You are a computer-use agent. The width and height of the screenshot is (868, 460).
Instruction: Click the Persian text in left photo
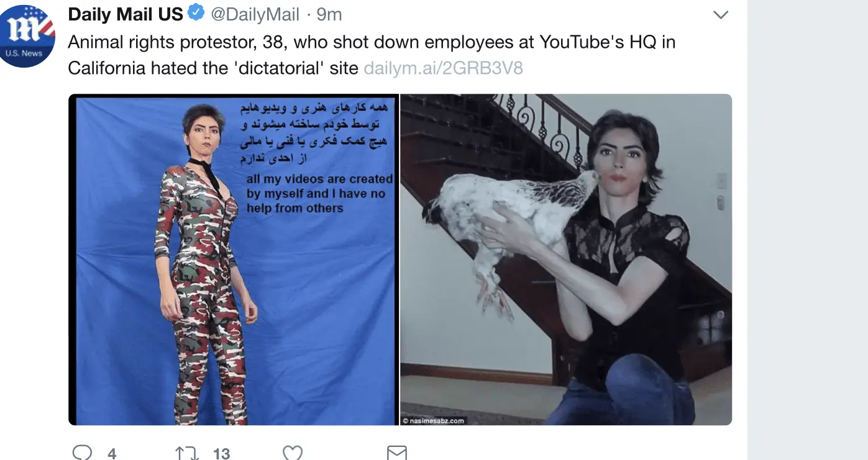point(314,133)
